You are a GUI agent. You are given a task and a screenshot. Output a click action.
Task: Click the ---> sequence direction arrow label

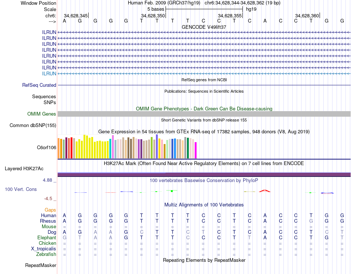(52, 21)
